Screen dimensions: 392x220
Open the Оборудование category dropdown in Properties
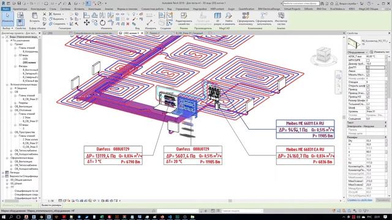click(358, 52)
